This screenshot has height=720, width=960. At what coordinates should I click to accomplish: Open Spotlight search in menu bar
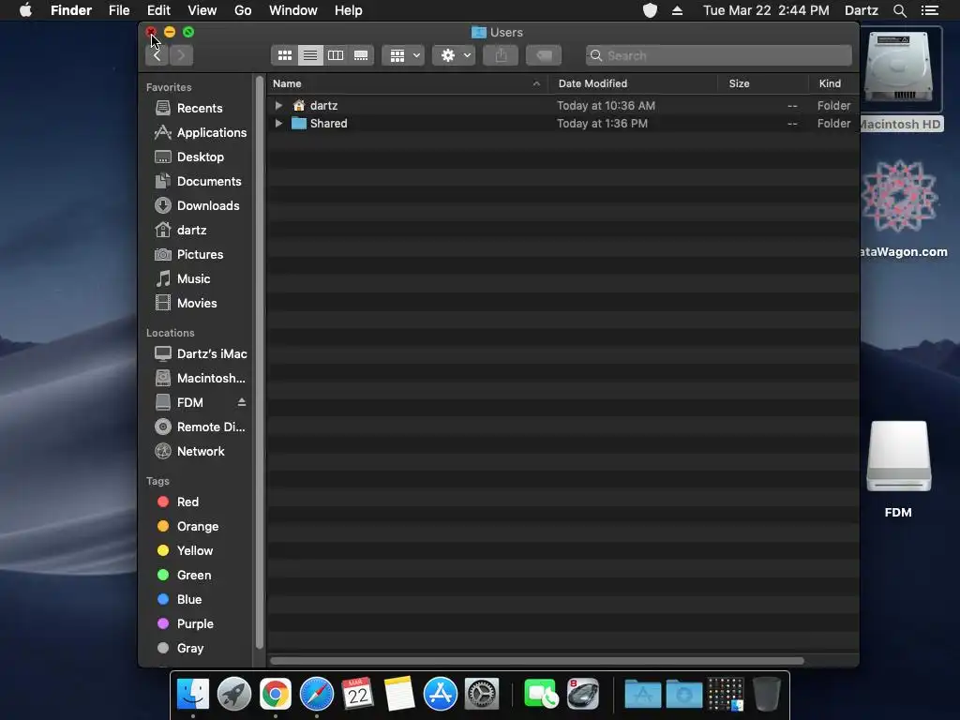coord(899,10)
